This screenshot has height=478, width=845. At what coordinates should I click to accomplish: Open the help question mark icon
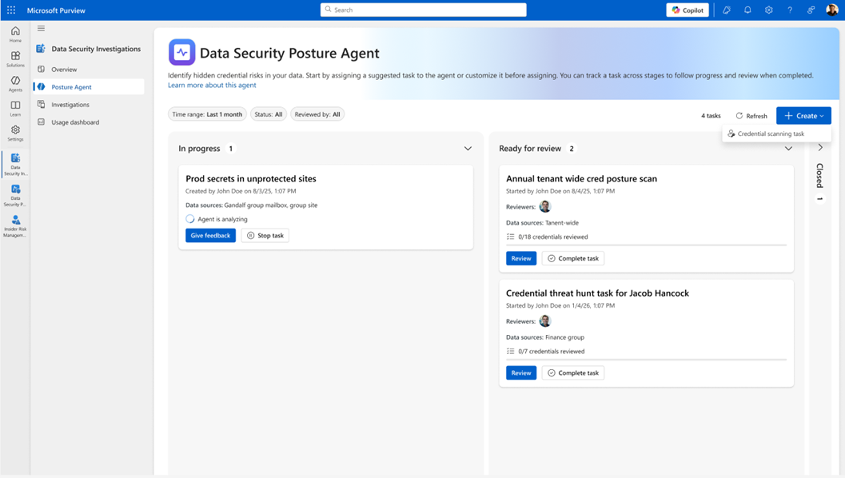coord(790,10)
